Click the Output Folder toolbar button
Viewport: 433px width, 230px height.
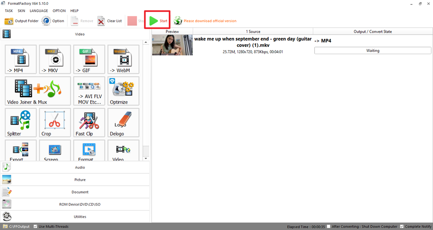point(21,21)
